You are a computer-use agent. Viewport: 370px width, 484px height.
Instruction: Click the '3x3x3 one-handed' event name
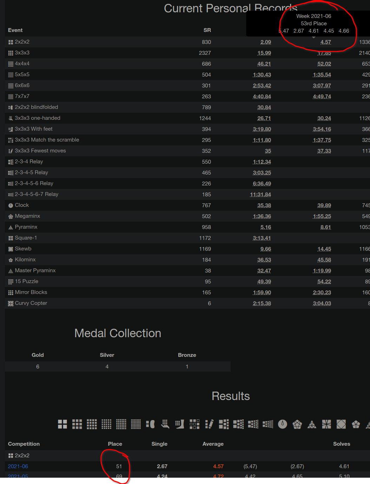38,118
